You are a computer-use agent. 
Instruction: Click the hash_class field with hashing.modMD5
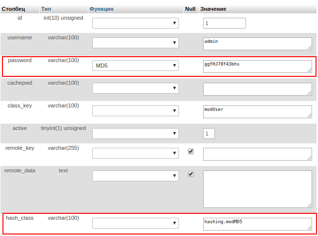click(x=257, y=224)
